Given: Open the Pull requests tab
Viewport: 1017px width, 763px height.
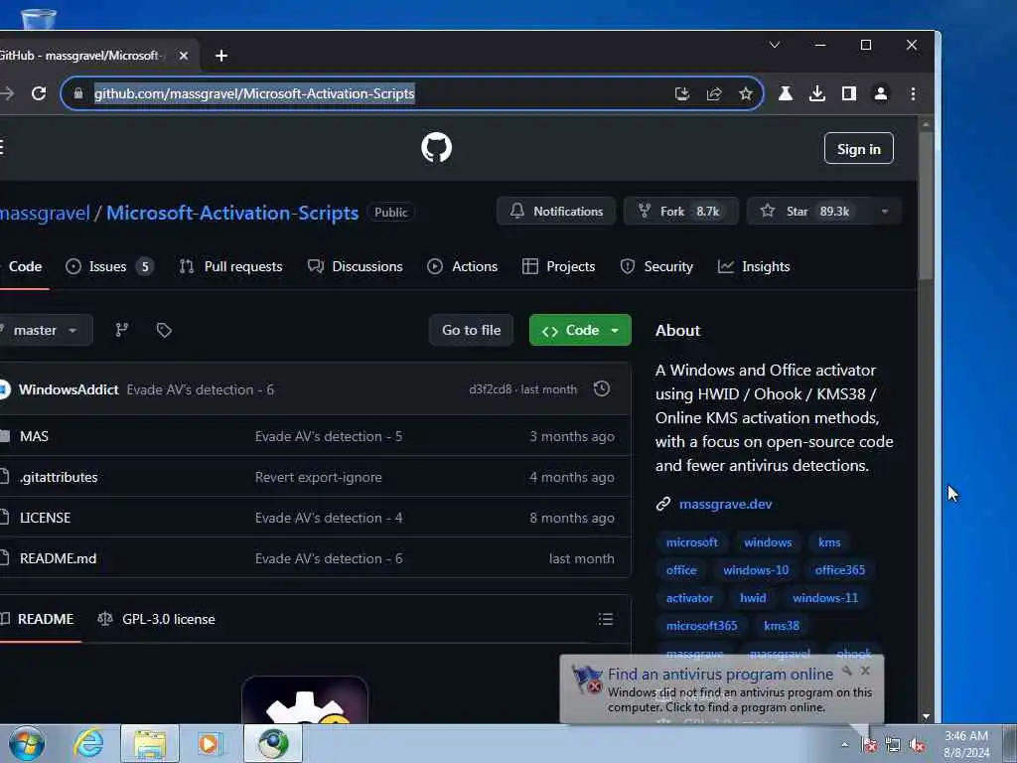Looking at the screenshot, I should (x=230, y=266).
